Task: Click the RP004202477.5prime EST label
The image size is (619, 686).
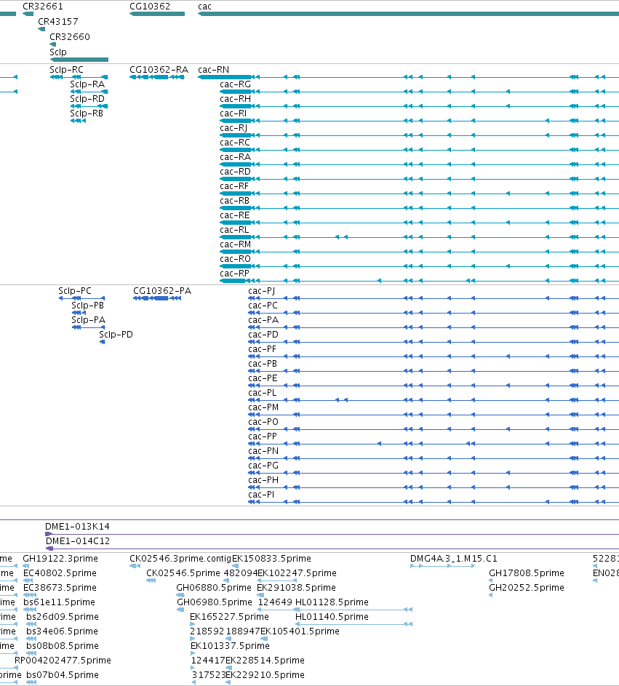Action: pos(63,661)
